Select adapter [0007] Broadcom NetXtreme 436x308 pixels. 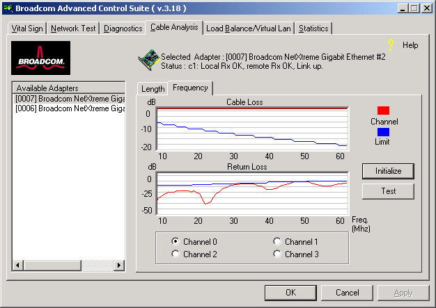pos(69,99)
